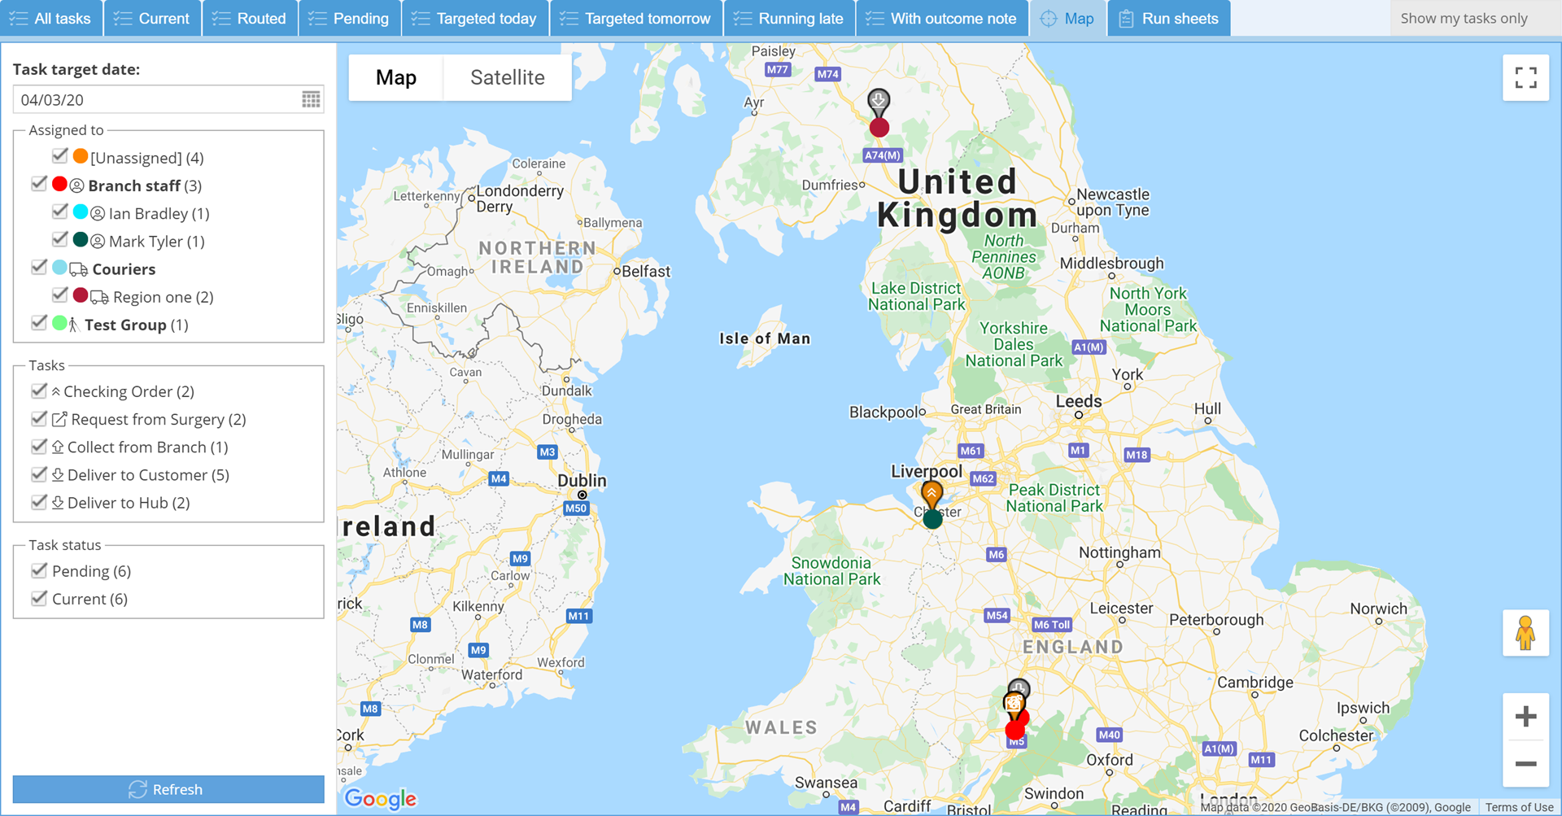
Task: Open the Running late tab
Action: pyautogui.click(x=789, y=18)
